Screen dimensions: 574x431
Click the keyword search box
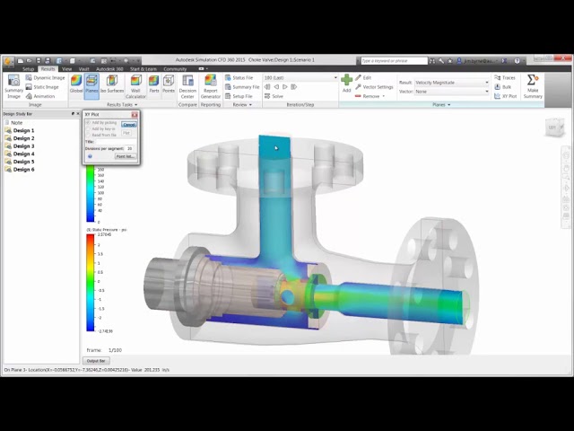(x=394, y=61)
